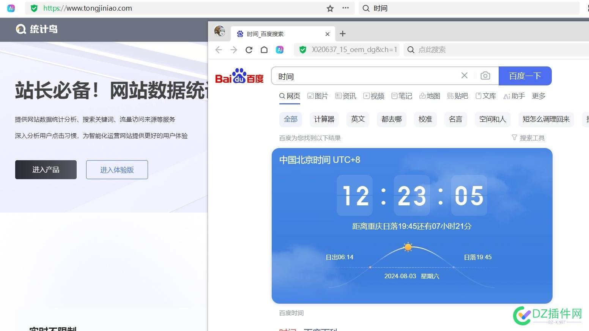Viewport: 589px width, 331px height.
Task: Click the 百度时间 source link
Action: (291, 313)
